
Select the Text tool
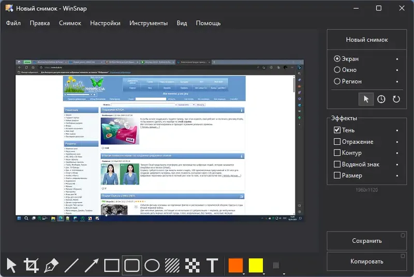[x=212, y=265]
